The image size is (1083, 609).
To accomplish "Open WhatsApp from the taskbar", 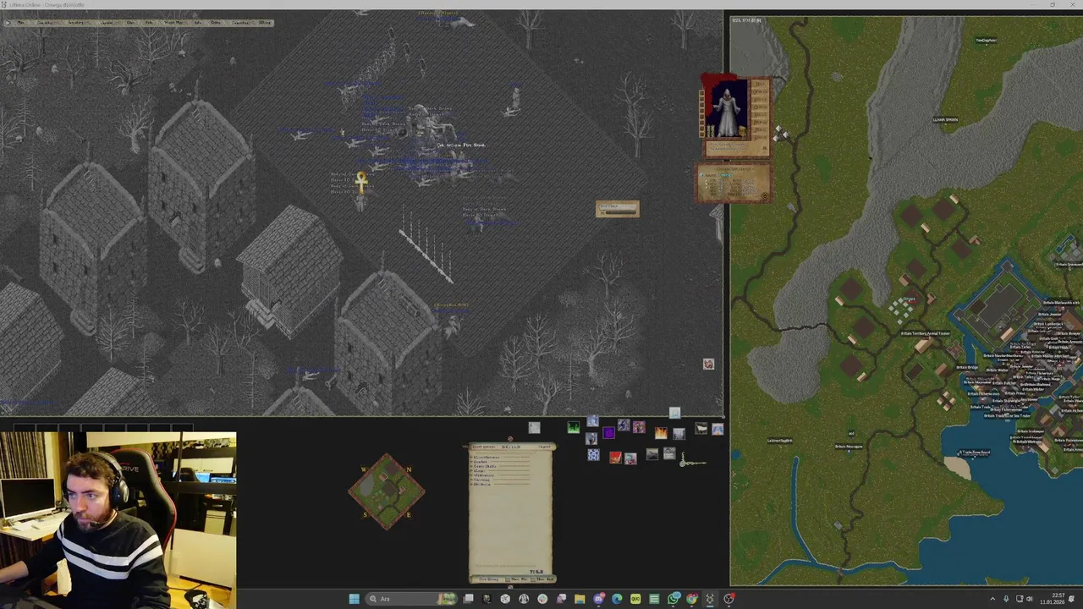I will tap(673, 599).
